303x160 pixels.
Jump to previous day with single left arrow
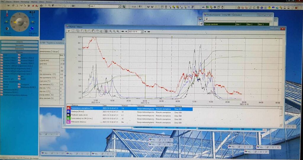126,31
